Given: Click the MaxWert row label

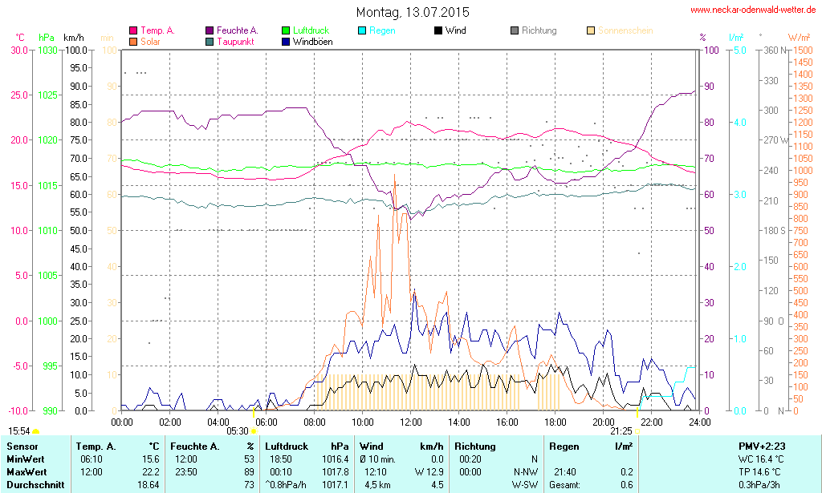Looking at the screenshot, I should coord(26,471).
